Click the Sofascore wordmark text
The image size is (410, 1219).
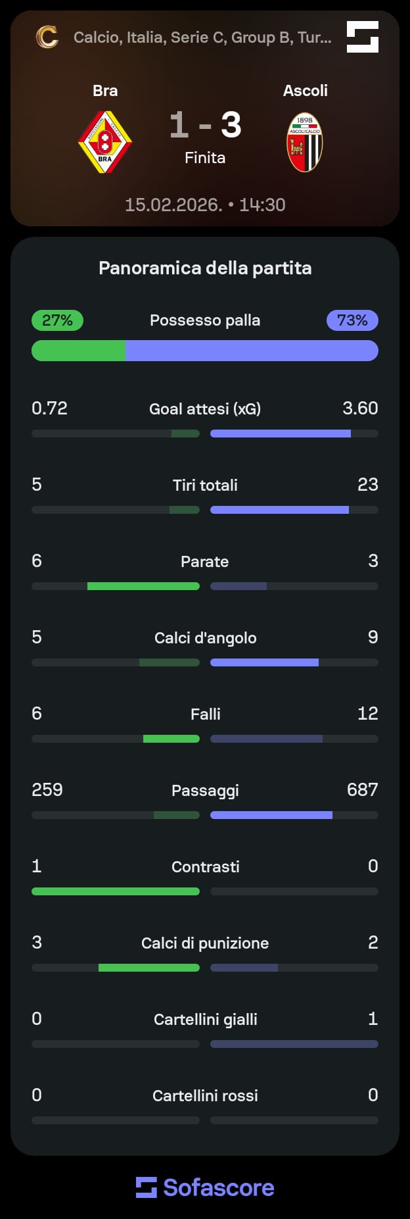coord(219,1187)
